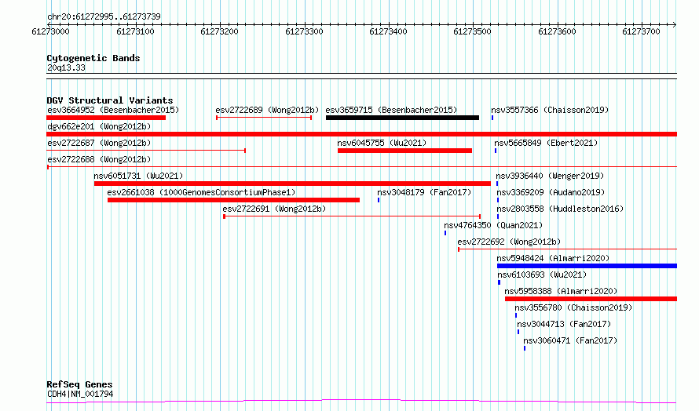
Task: Click the CDH4|NM_001794 gene label
Action: click(80, 394)
